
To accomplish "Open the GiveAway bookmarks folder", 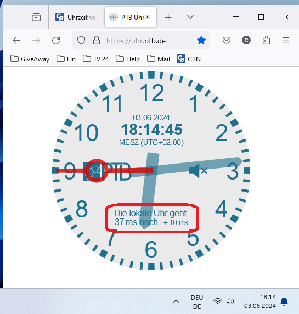I will click(x=30, y=59).
